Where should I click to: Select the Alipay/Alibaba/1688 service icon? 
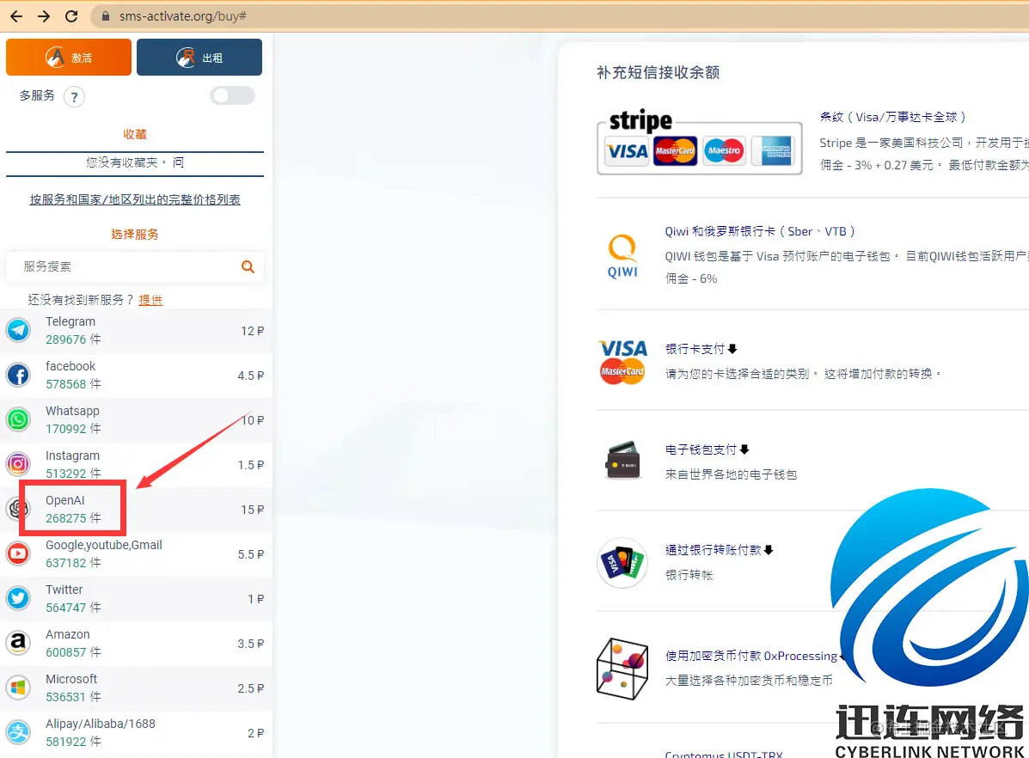[x=18, y=731]
